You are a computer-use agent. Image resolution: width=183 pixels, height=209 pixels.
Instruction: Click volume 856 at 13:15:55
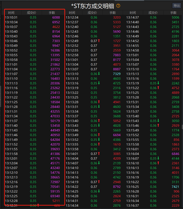(176, 140)
